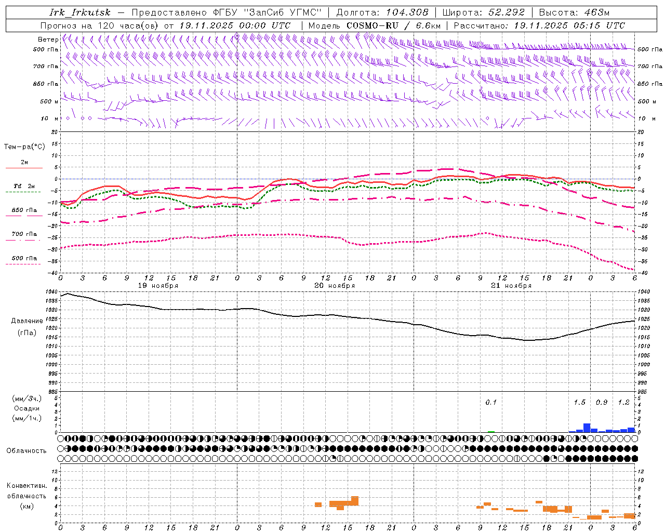665x532 pixels.
Task: Click the station title 'Irk_Irkutsk'
Action: (80, 12)
